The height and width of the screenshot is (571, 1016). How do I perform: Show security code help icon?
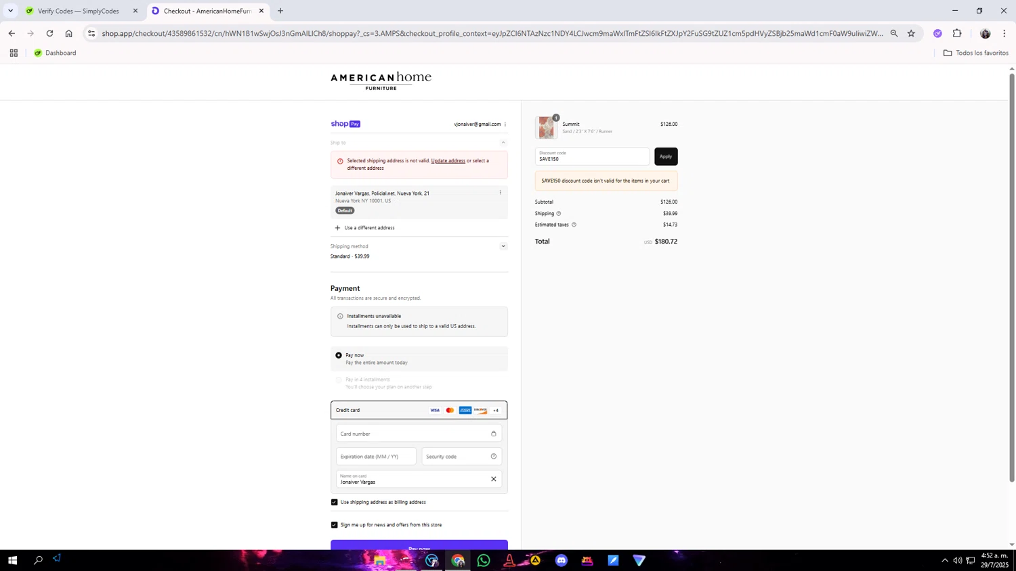tap(494, 457)
